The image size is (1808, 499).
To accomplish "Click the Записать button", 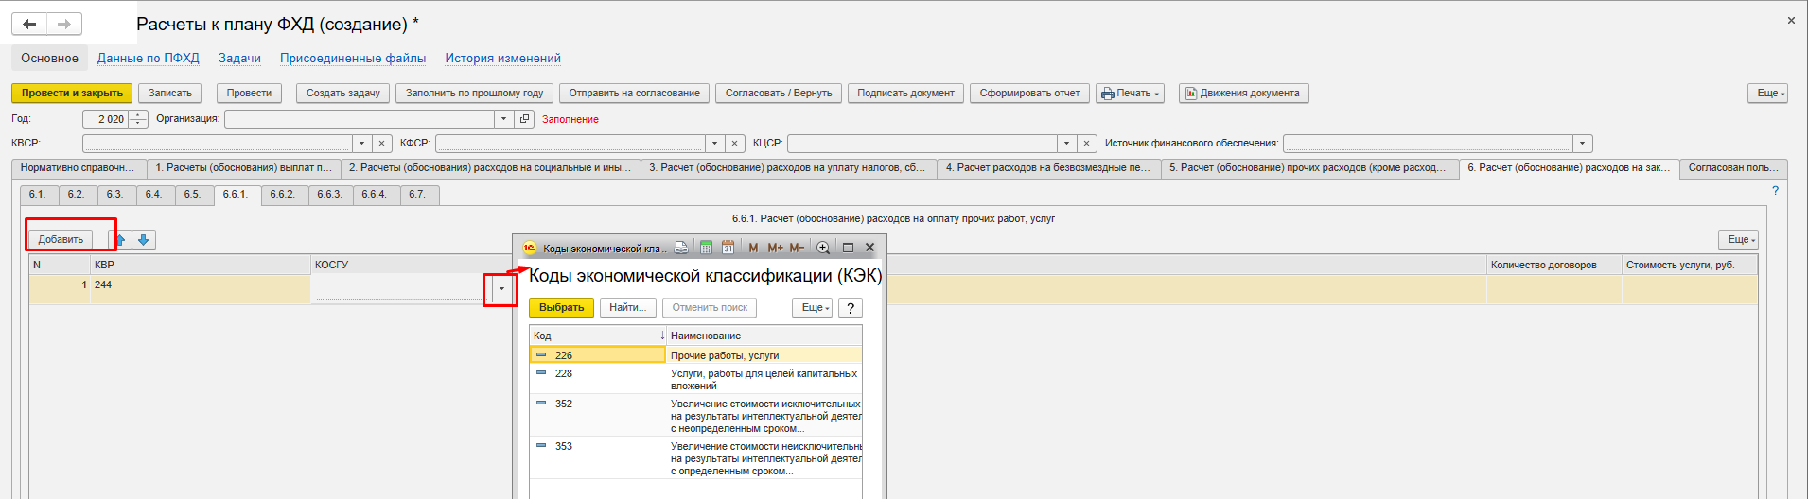I will pos(170,94).
